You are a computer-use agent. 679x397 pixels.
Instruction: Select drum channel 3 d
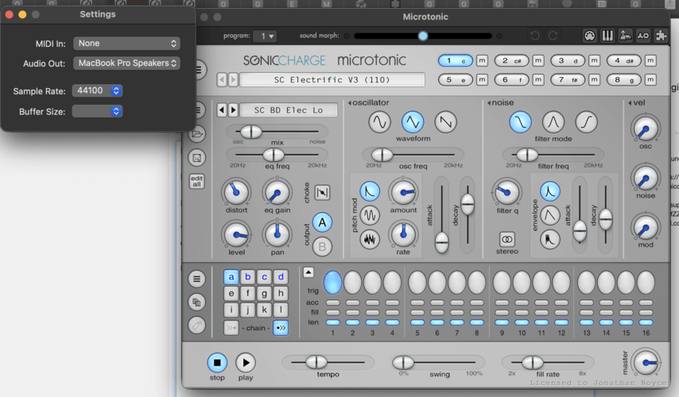[x=568, y=60]
